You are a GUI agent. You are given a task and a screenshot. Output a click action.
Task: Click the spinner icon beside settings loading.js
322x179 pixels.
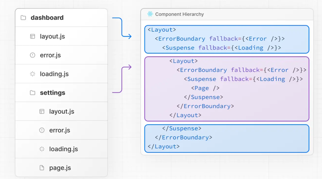(x=42, y=149)
